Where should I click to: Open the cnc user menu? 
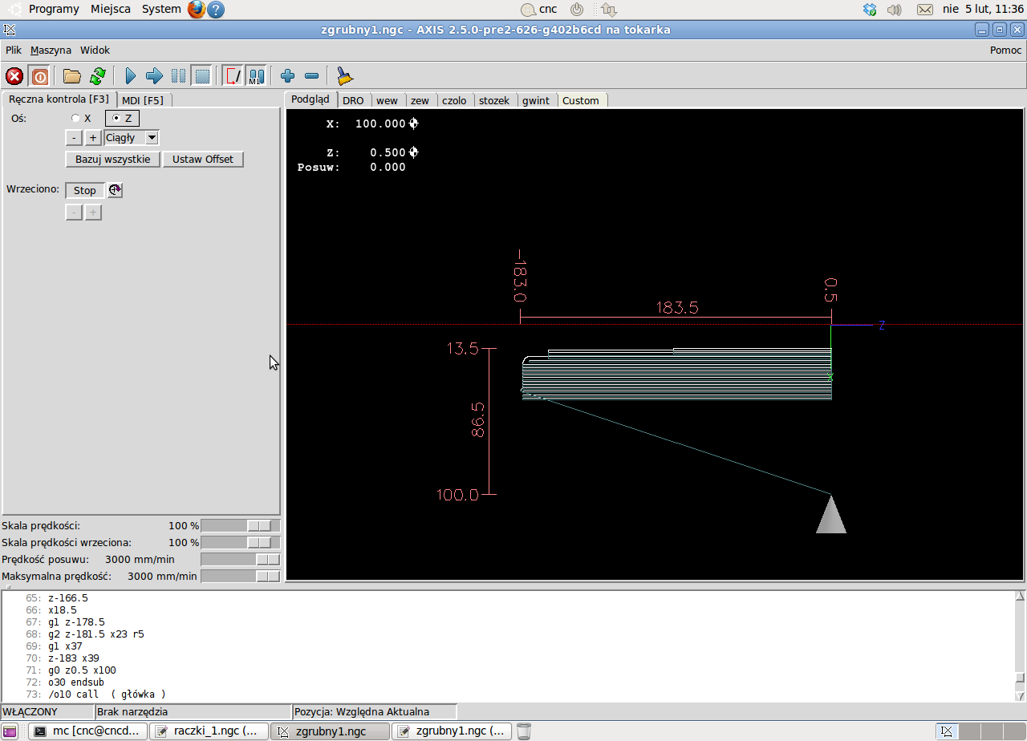539,10
